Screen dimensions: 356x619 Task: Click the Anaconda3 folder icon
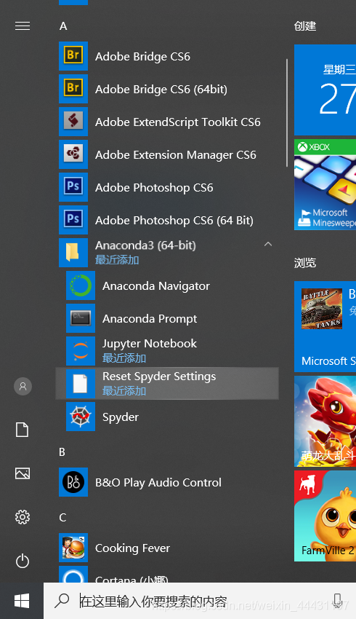tap(73, 253)
